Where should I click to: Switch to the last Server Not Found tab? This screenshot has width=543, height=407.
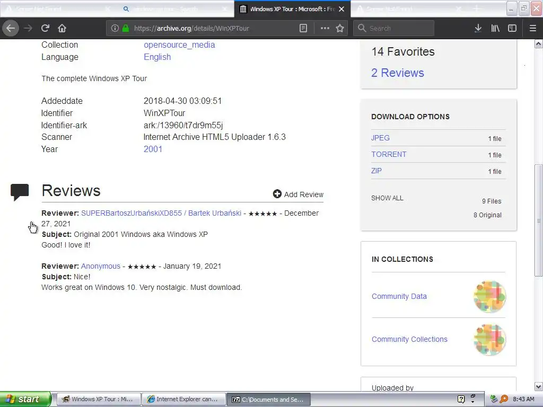point(409,9)
